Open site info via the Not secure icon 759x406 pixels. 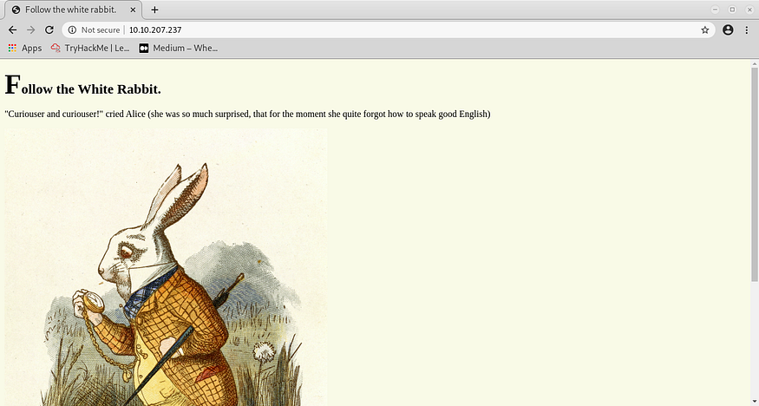(x=72, y=30)
